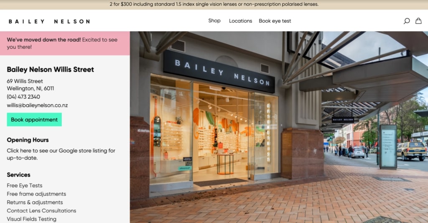Click the pink 'We've moved down the road' notice
Screen dimensions: 428x223
[65, 43]
